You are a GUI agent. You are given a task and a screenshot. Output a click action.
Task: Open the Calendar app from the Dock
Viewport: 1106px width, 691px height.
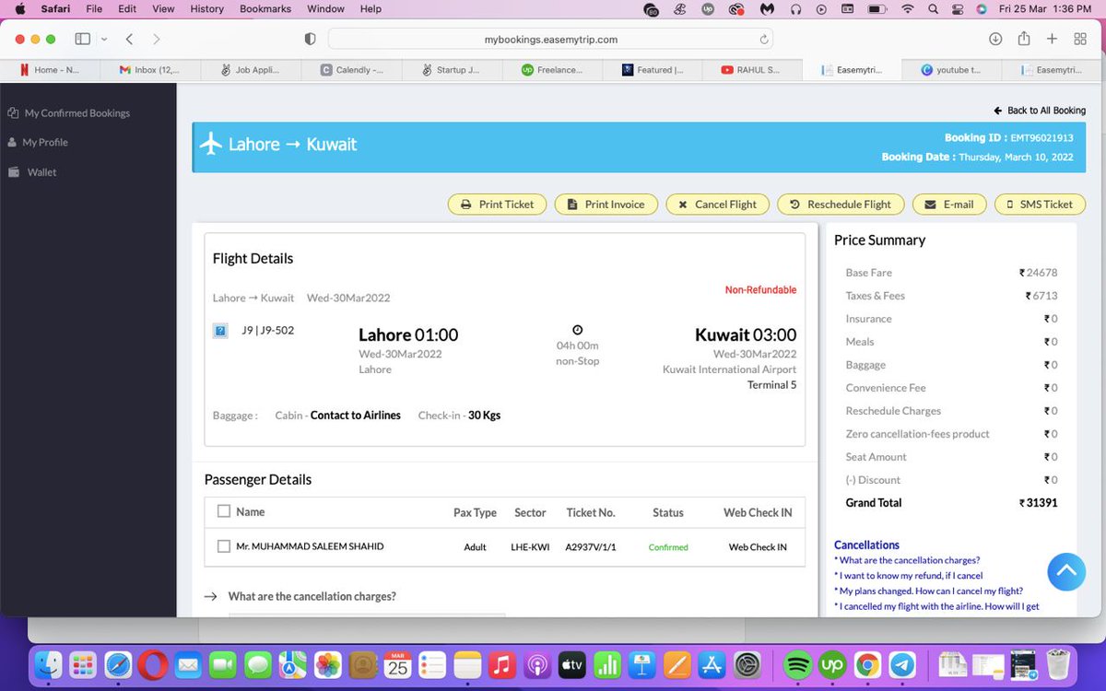(398, 664)
